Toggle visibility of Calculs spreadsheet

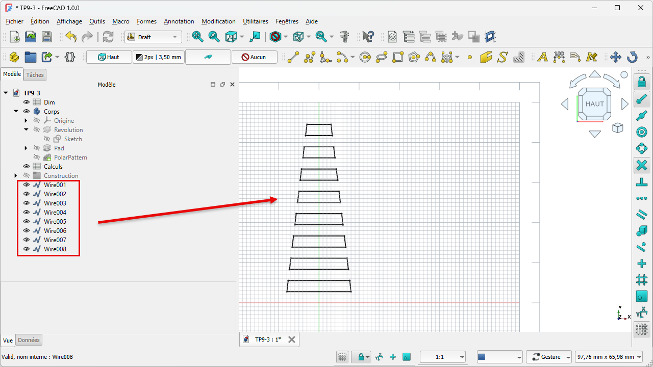[27, 167]
